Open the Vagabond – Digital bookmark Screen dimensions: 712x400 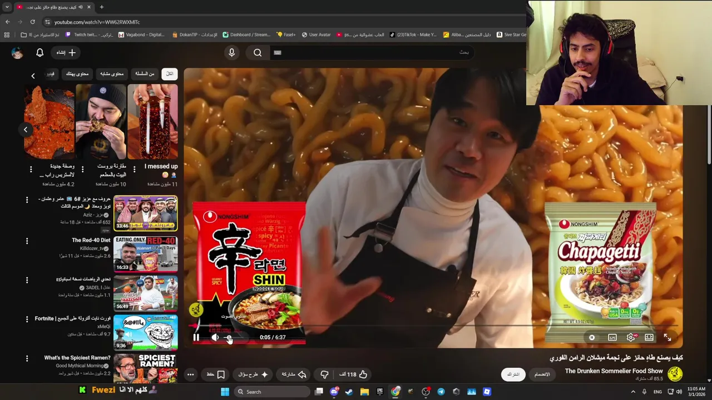click(142, 34)
